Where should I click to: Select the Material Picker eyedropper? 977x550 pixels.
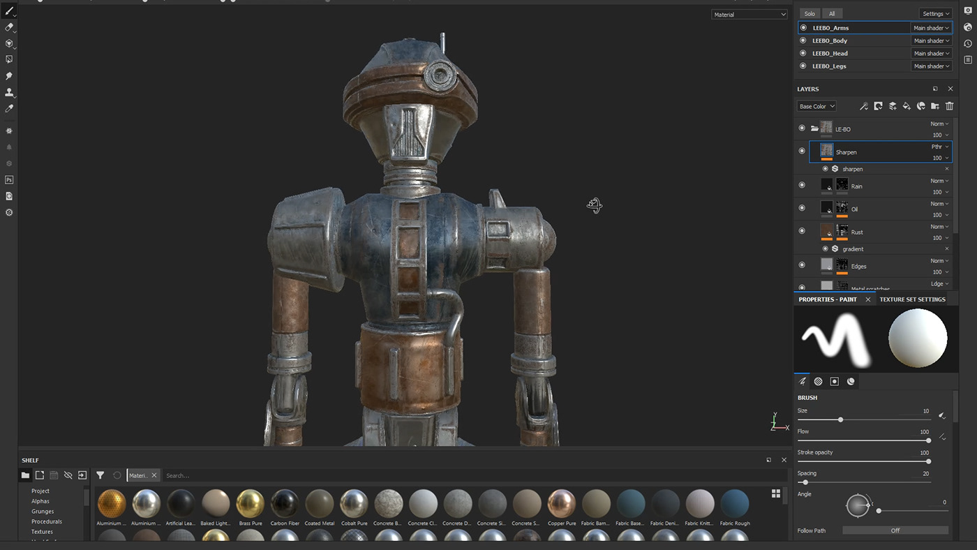[x=9, y=108]
